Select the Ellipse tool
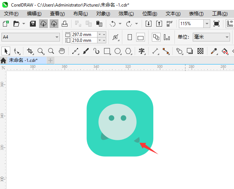 tap(118, 51)
